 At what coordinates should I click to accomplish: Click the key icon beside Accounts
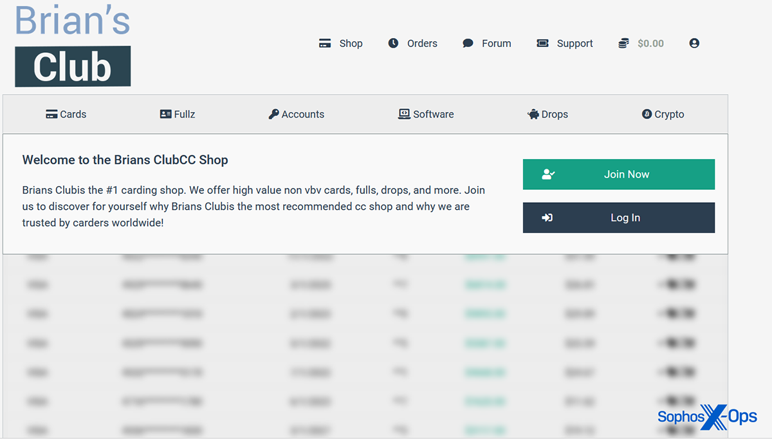pyautogui.click(x=273, y=114)
